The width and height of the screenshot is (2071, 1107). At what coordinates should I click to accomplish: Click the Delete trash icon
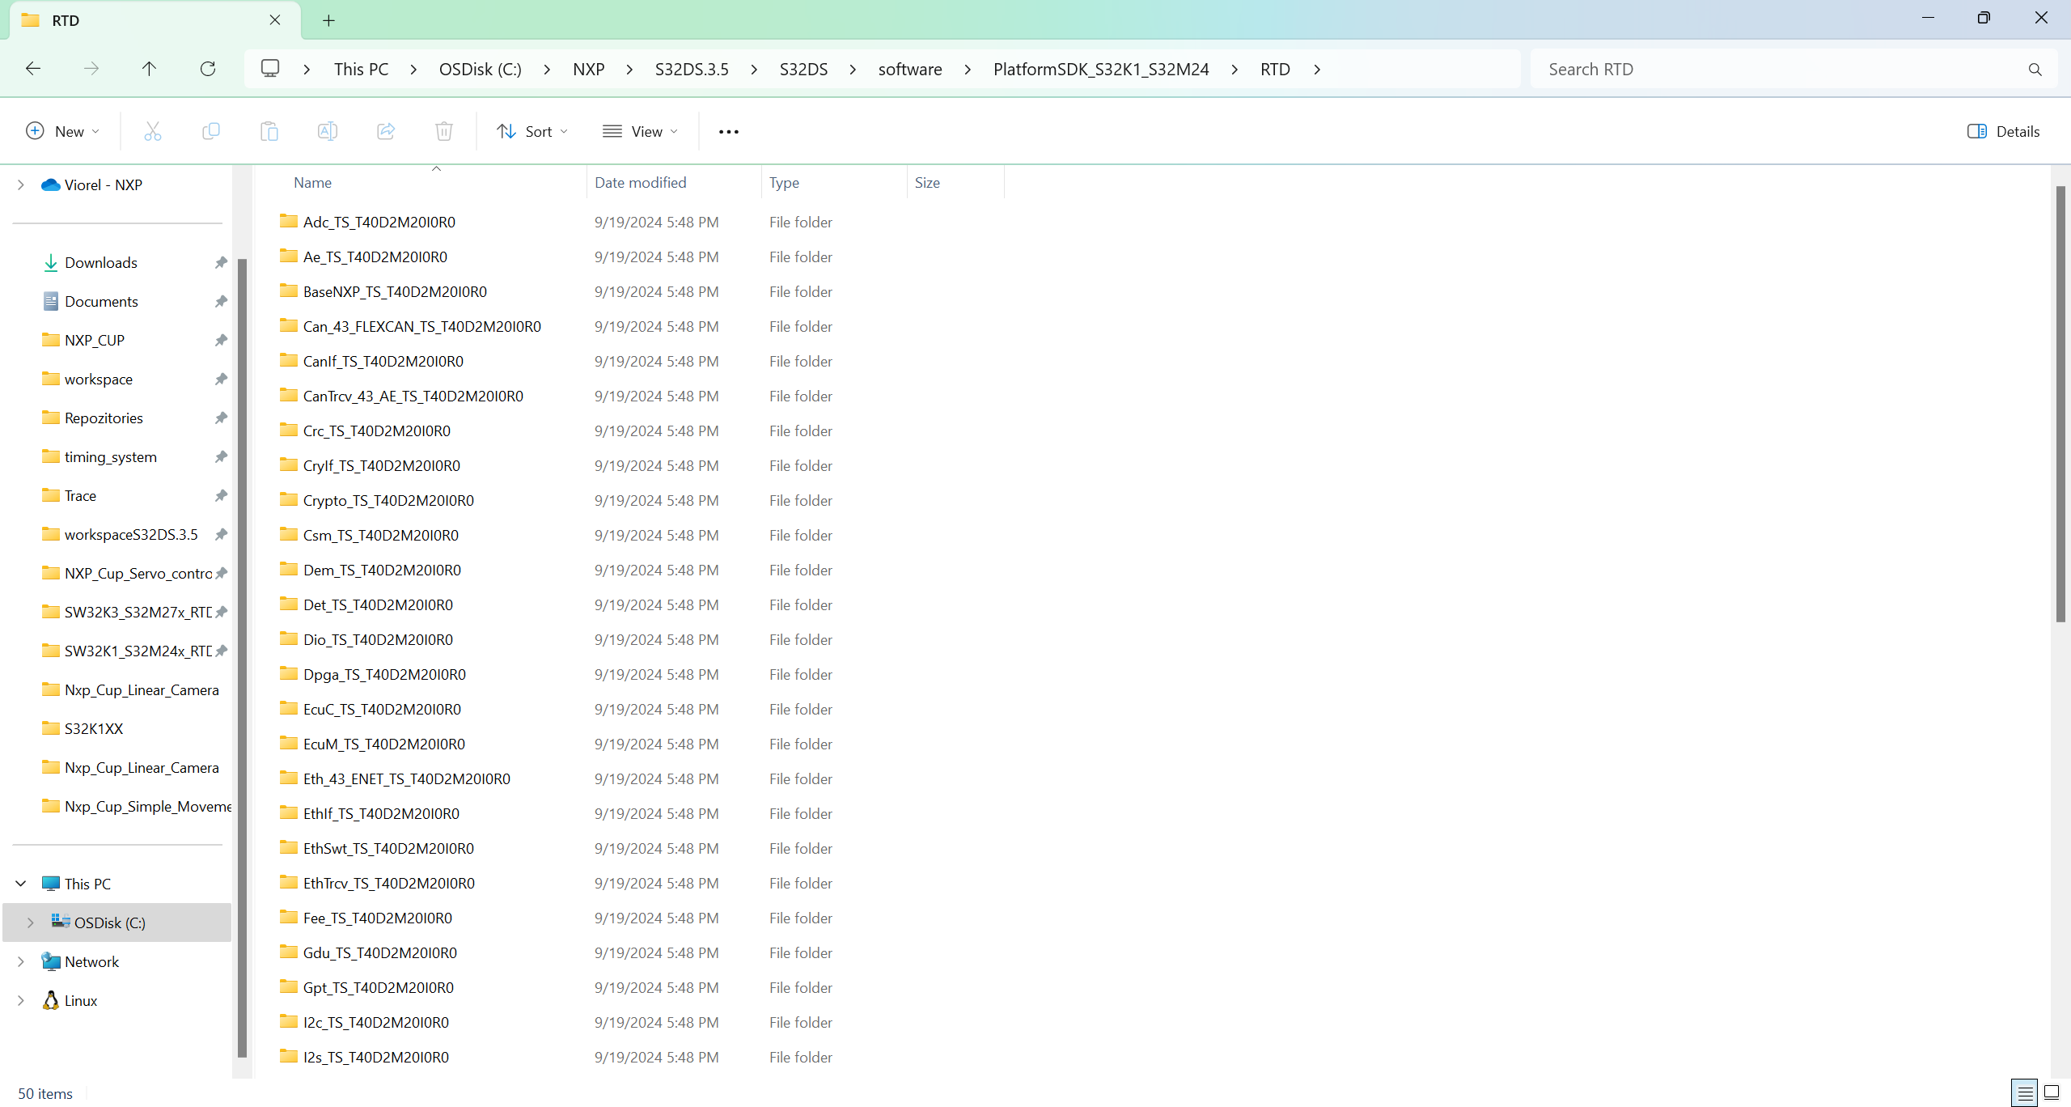click(x=443, y=131)
